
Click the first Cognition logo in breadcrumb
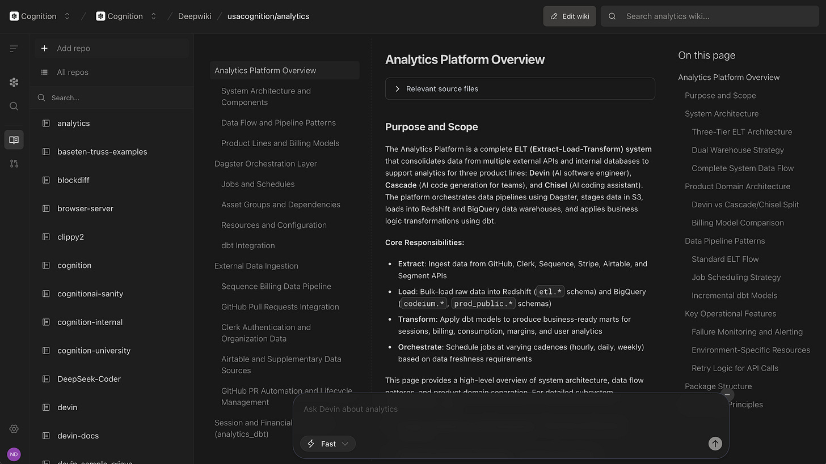(x=14, y=16)
